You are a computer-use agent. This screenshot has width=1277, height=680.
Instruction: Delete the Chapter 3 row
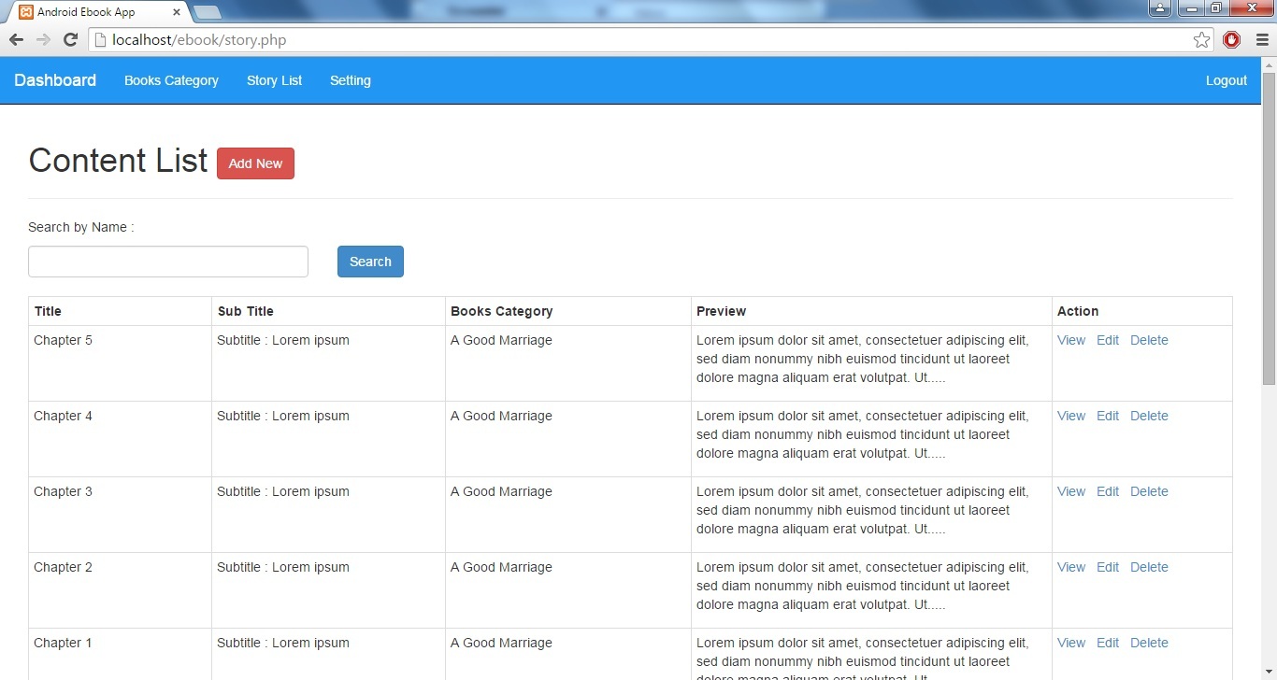click(1149, 491)
